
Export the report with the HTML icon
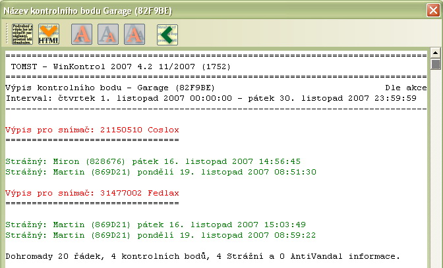tap(49, 34)
